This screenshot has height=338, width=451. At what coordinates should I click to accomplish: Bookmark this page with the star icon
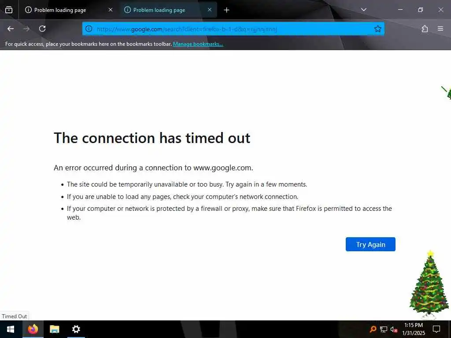pyautogui.click(x=377, y=29)
